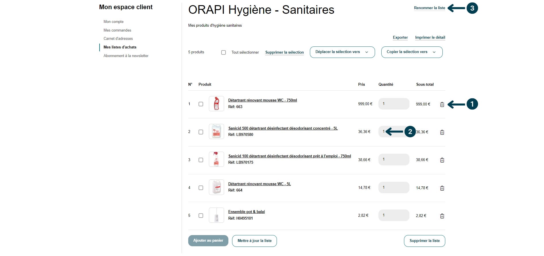Click quantity field for Sanicid 100 row
Viewport: 544px width, 256px height.
pyautogui.click(x=394, y=159)
